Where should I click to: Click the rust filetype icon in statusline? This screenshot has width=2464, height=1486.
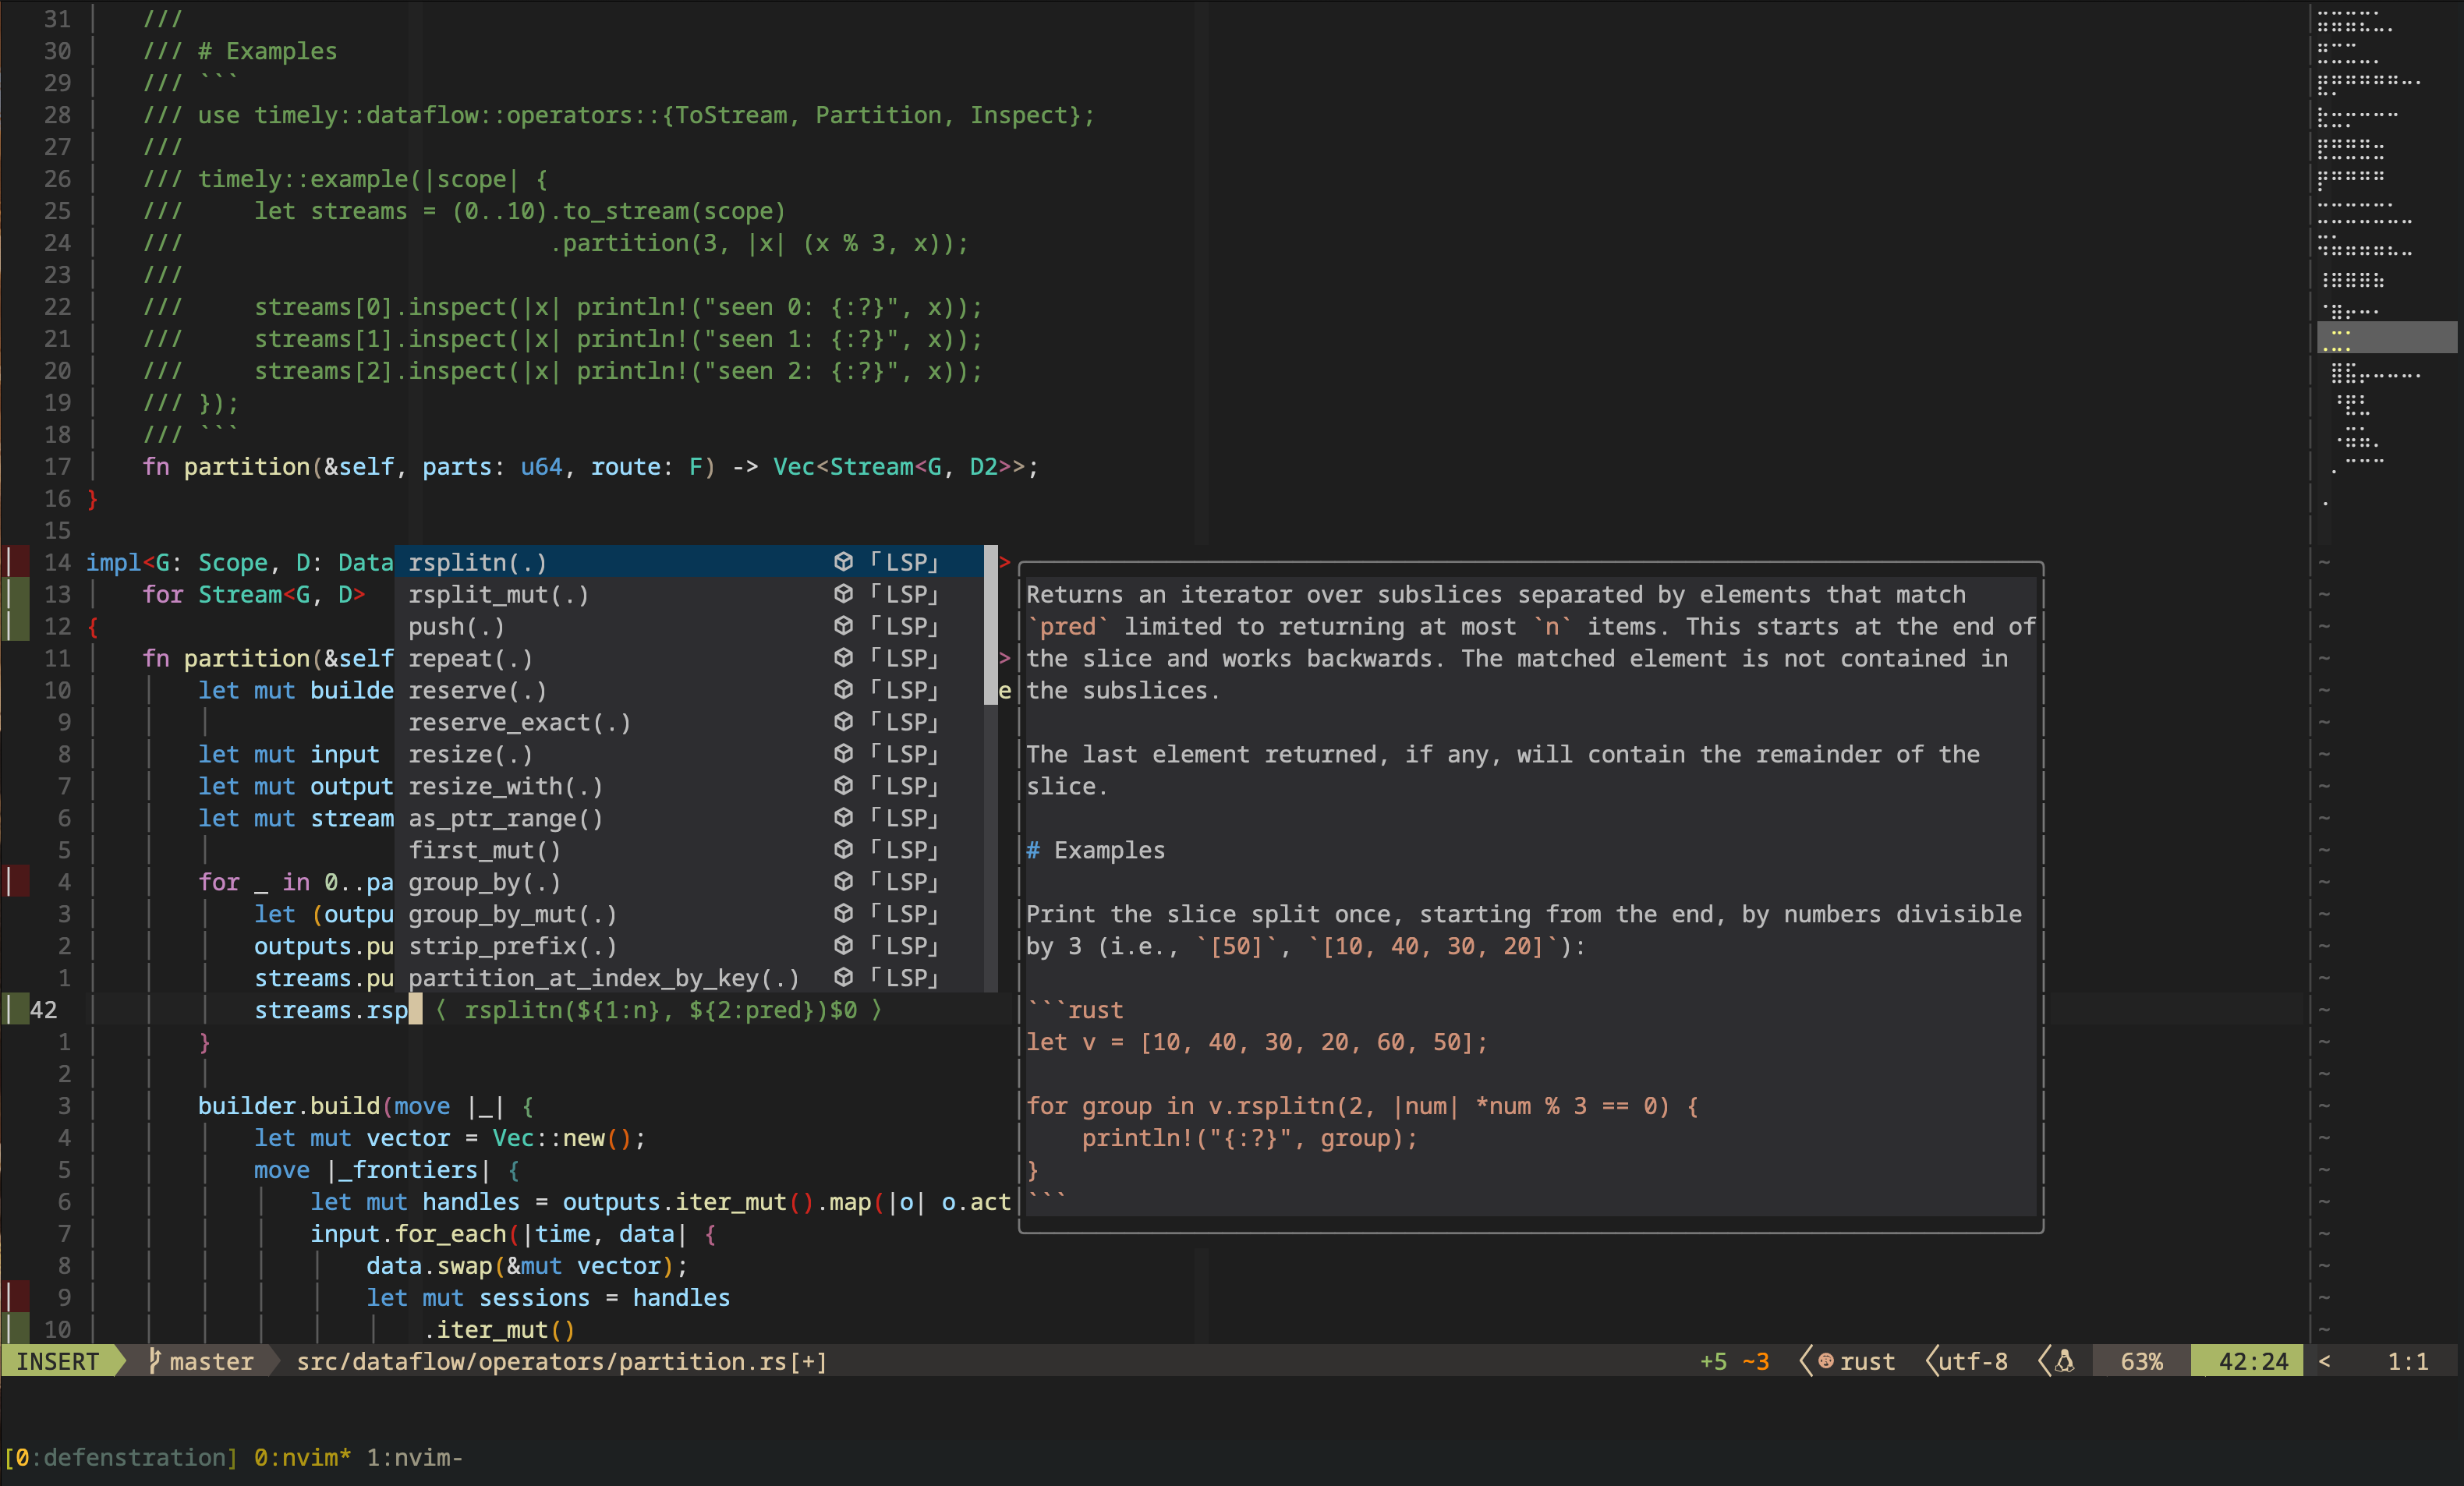point(1826,1361)
